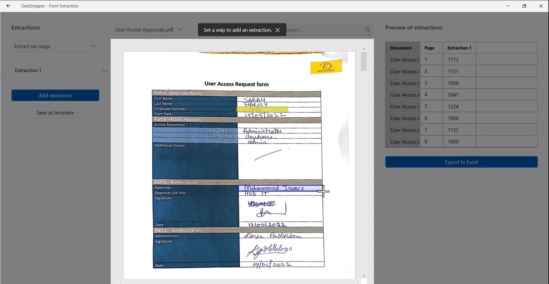
Task: Click the scroll-down chevron below the document scrollbar
Action: coord(363,276)
